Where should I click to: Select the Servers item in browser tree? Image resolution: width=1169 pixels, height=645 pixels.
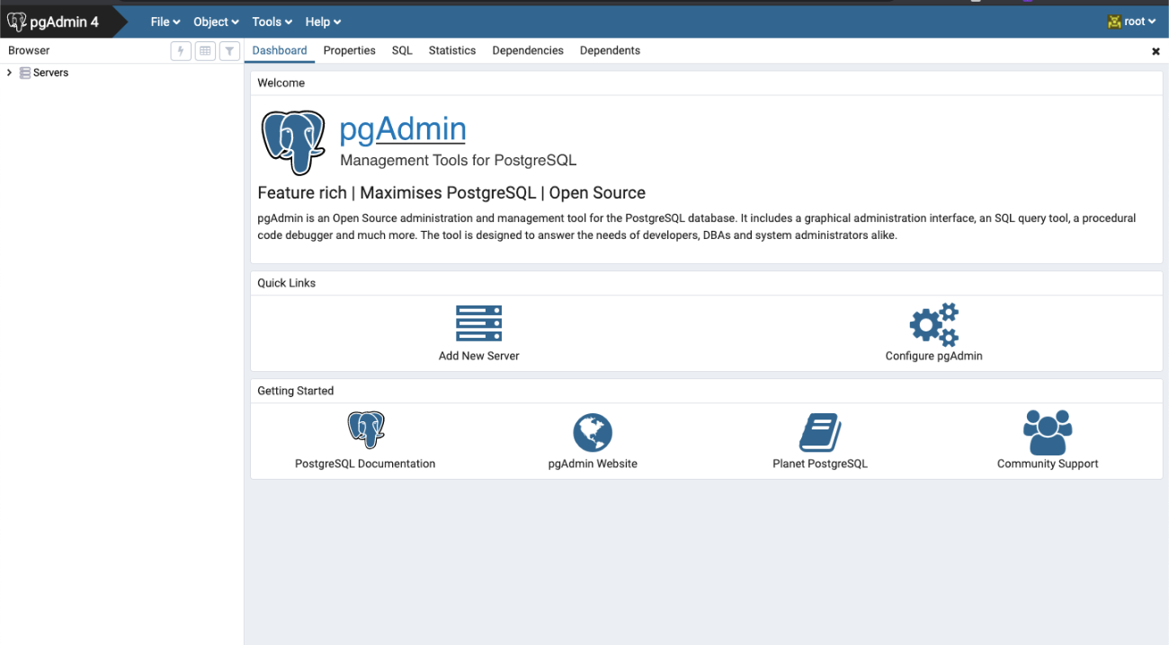(x=51, y=73)
